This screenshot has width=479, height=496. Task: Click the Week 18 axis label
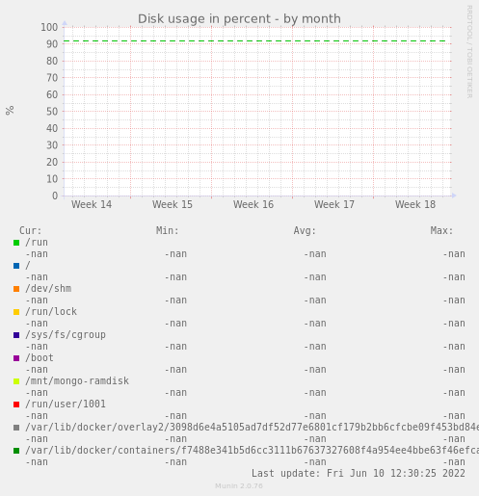coord(415,204)
